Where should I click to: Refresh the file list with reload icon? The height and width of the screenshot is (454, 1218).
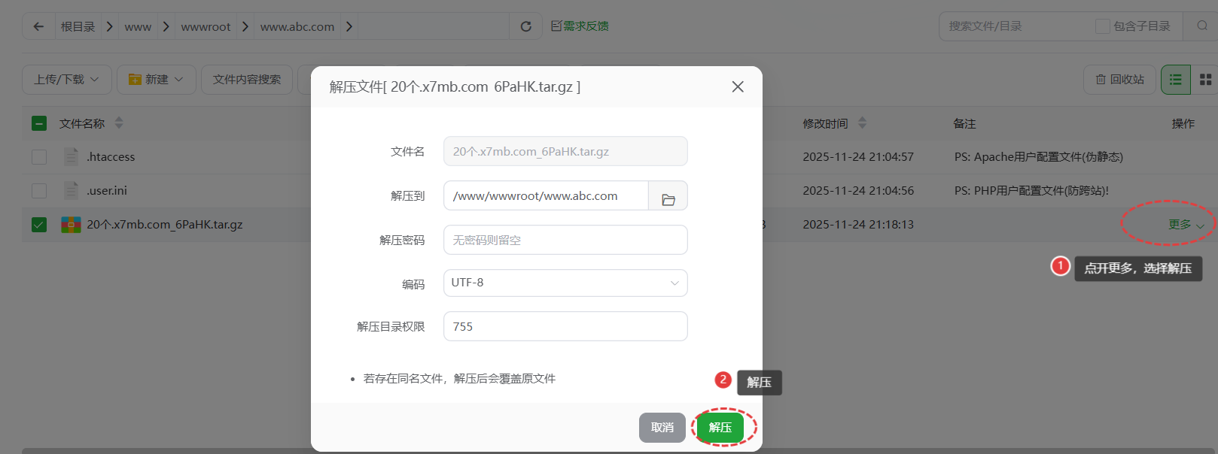[x=526, y=26]
